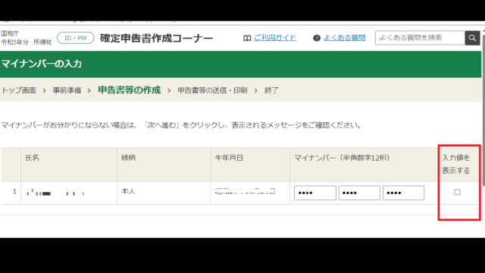
Task: Focus the よくある質問を検索 search field
Action: click(420, 38)
